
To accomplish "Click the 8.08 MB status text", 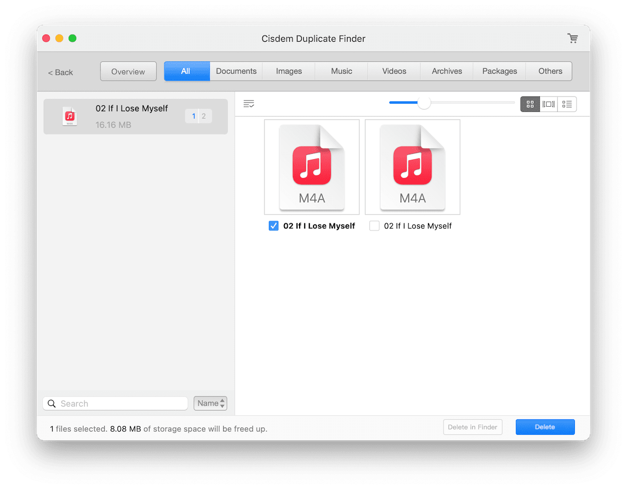I will 125,429.
